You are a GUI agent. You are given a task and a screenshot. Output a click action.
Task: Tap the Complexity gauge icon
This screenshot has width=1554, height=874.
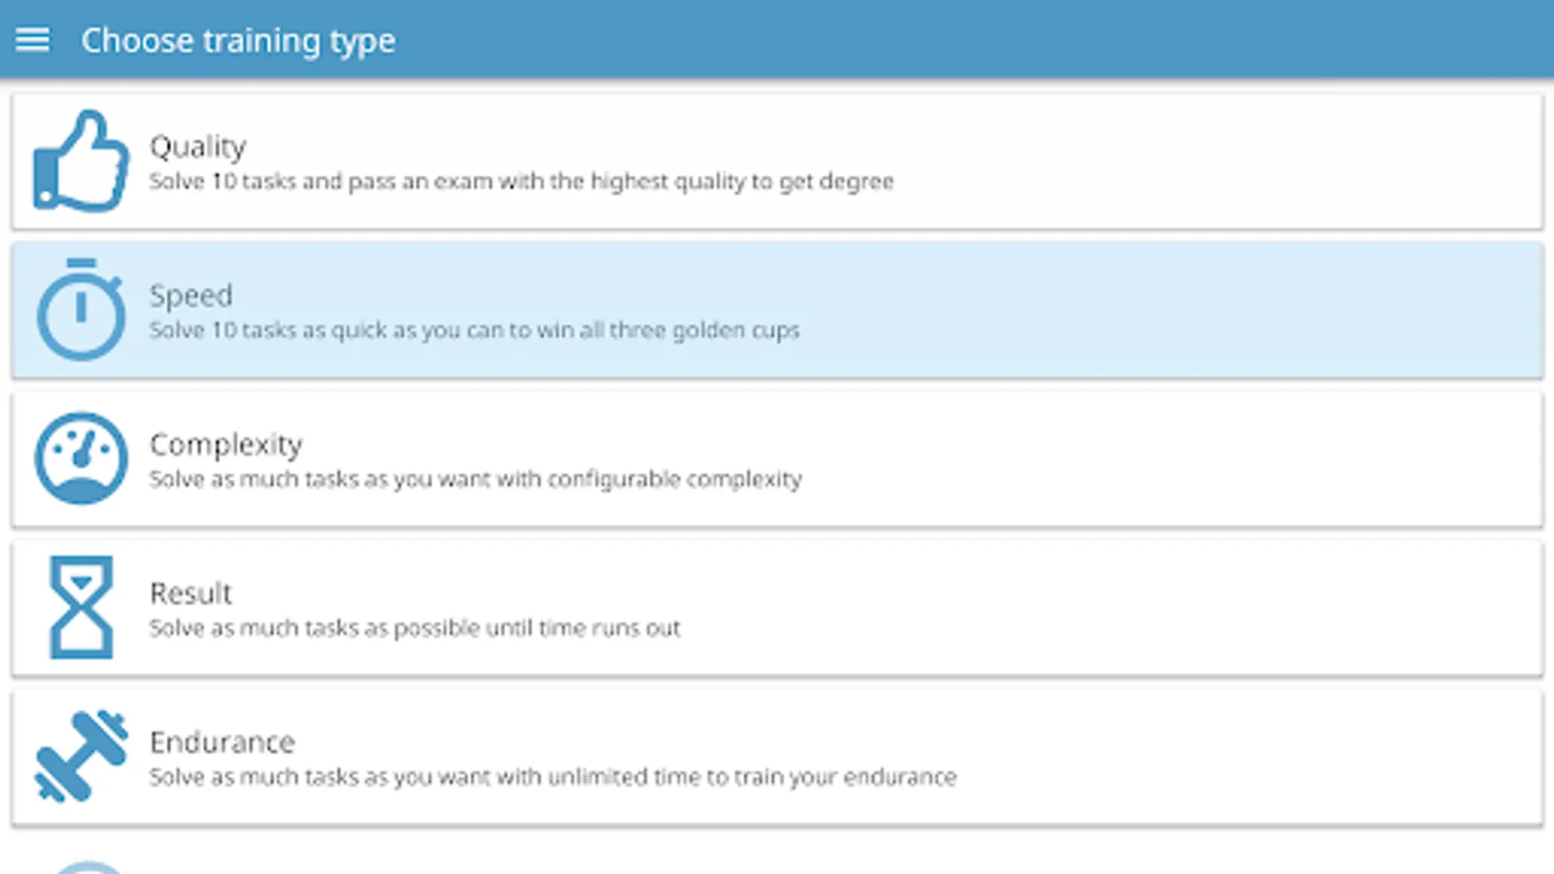[81, 458]
